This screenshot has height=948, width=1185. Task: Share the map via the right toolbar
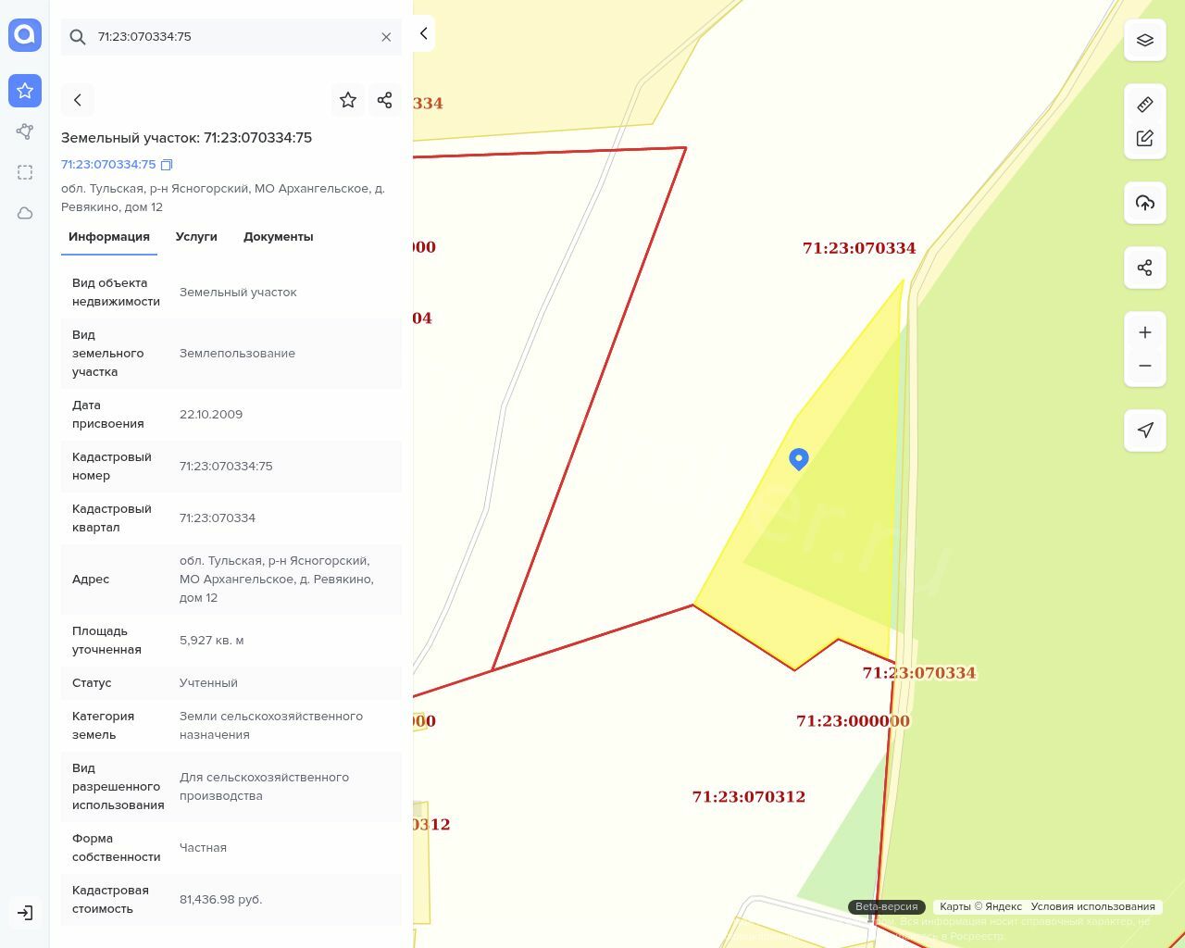1144,268
